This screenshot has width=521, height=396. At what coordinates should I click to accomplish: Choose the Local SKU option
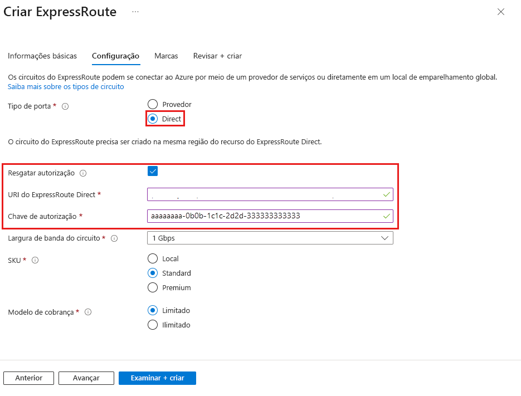(153, 258)
